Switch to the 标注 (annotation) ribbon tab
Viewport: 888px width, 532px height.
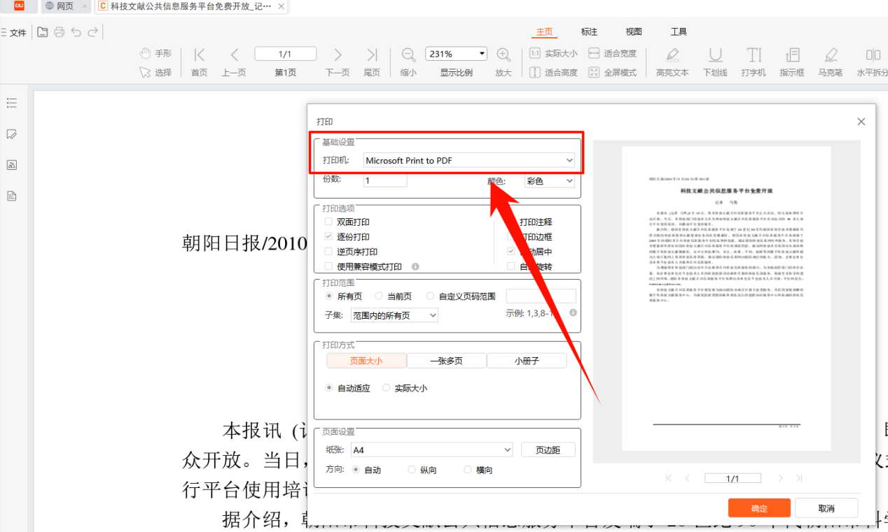click(589, 32)
